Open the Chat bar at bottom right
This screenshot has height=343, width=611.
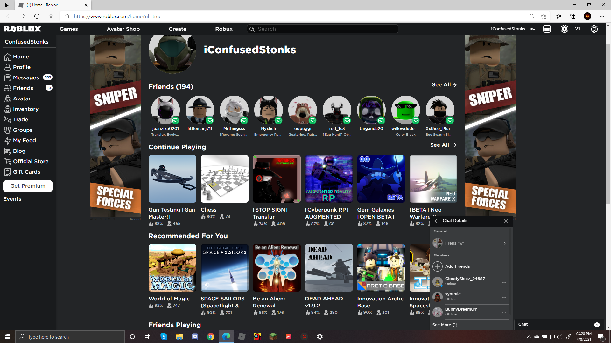tap(558, 324)
